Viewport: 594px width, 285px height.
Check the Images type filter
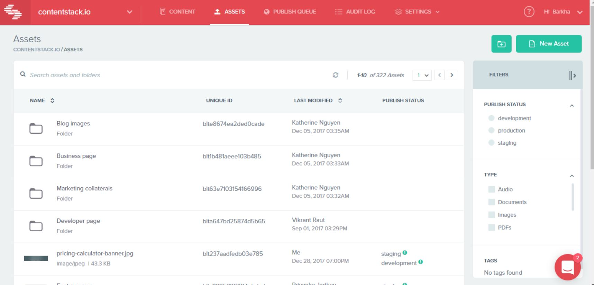pyautogui.click(x=491, y=215)
